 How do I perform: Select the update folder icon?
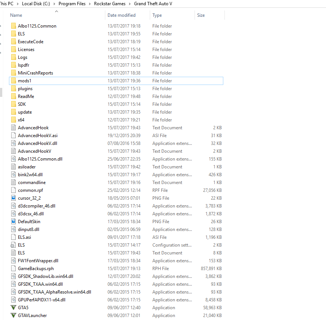(x=13, y=112)
